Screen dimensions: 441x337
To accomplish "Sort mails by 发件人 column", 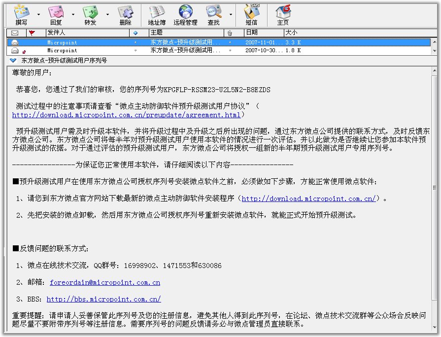I will coord(88,33).
